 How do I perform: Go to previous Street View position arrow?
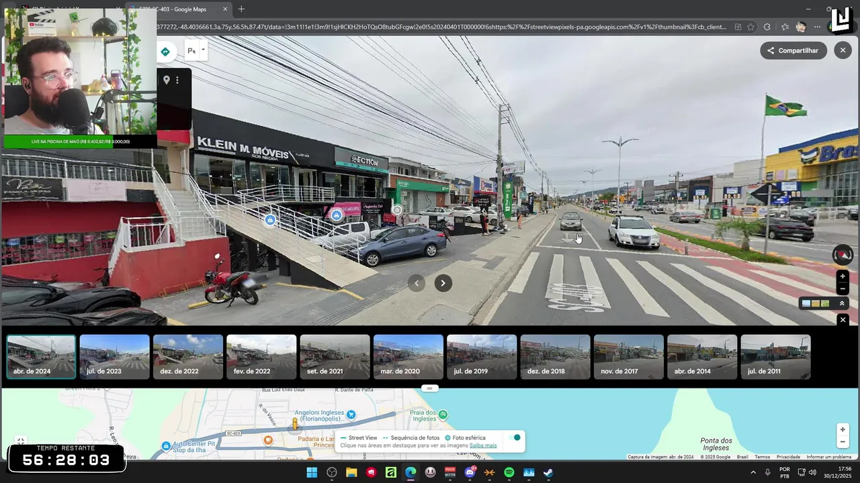pos(416,283)
